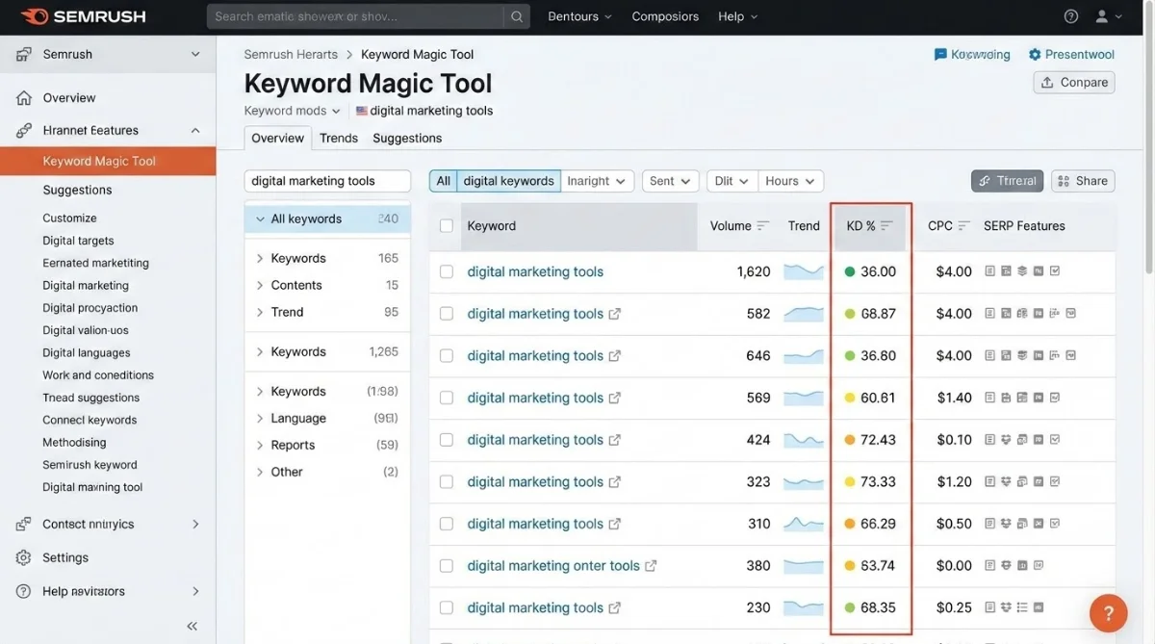Open the Hours filter dropdown

coord(789,180)
